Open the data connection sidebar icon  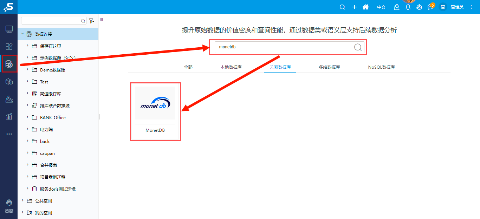point(9,64)
